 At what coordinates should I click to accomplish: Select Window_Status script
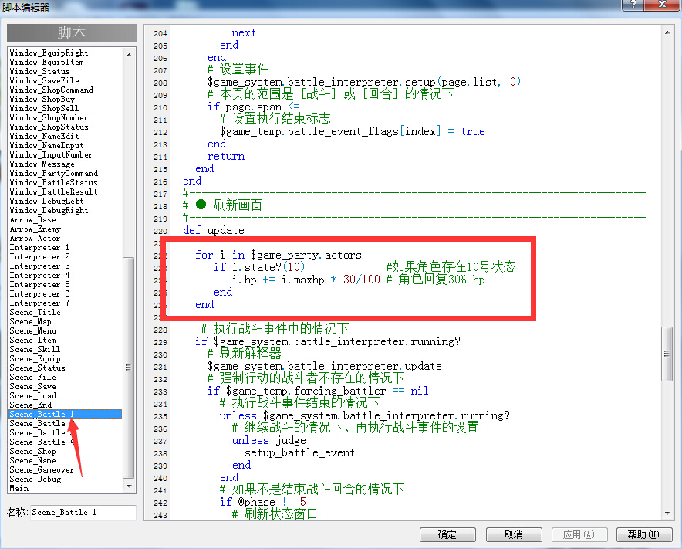39,71
